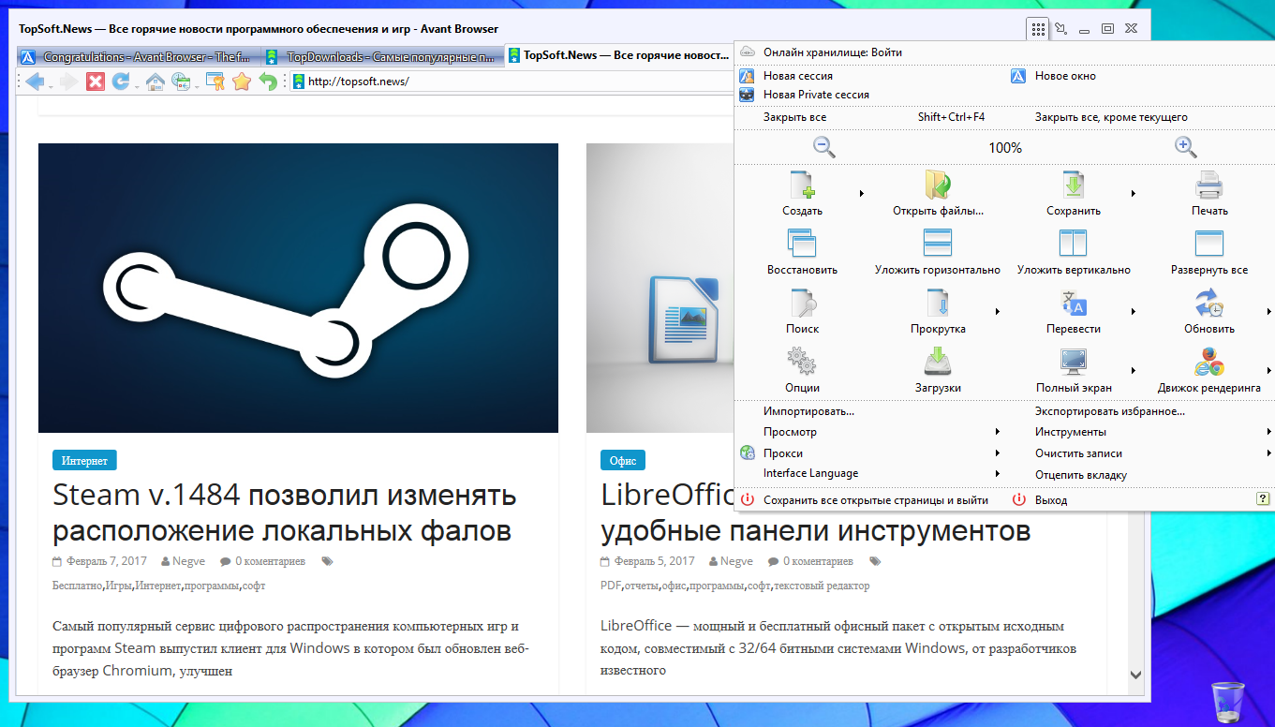Expand the Инструменты submenu

click(1268, 432)
